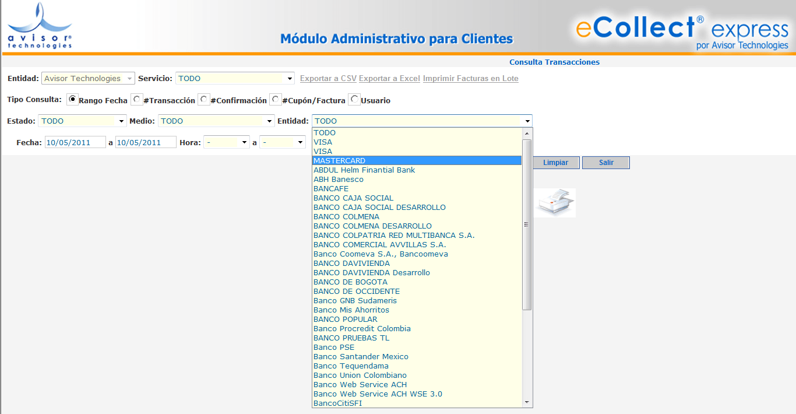The image size is (796, 414).
Task: Click Imprimir Facturas en Lote link
Action: pos(471,78)
